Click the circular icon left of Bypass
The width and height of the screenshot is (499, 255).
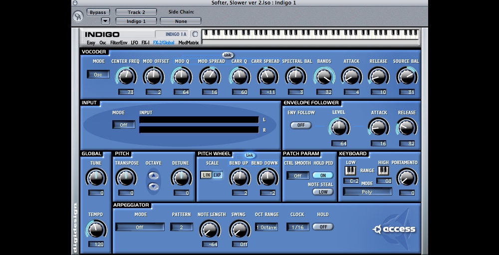coord(78,16)
